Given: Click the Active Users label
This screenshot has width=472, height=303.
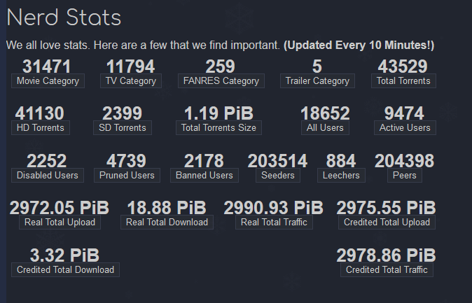Looking at the screenshot, I should tap(405, 128).
